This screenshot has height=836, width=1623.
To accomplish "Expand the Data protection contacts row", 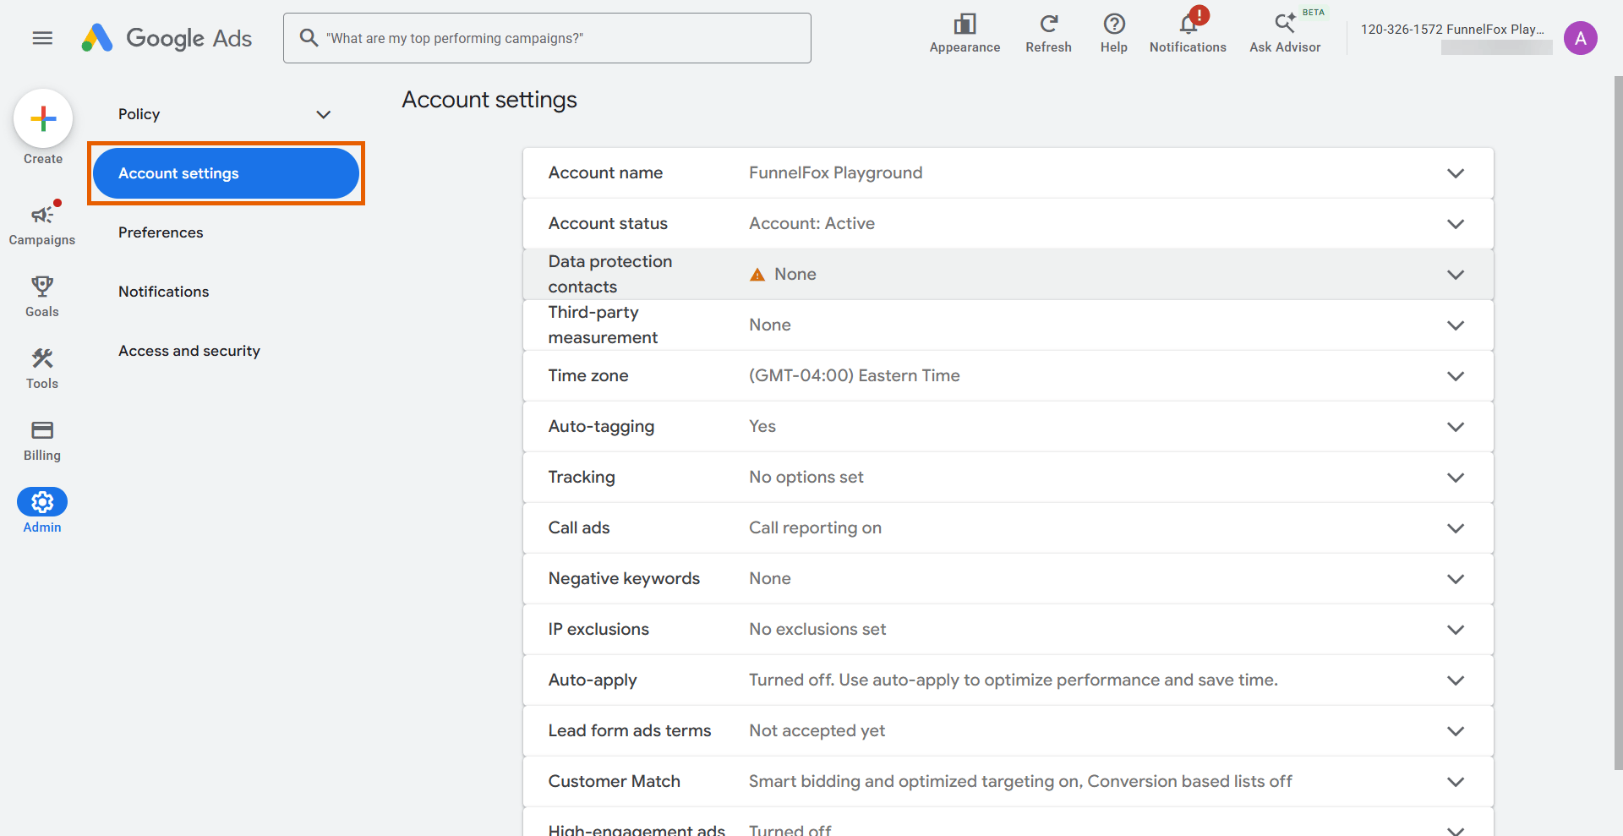I will coord(1008,275).
